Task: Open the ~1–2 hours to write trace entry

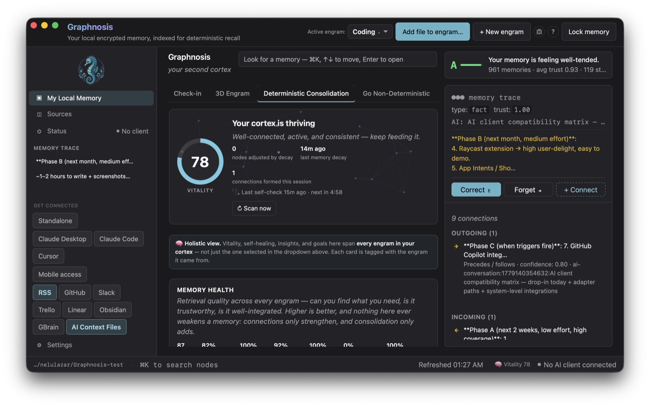Action: click(x=83, y=176)
